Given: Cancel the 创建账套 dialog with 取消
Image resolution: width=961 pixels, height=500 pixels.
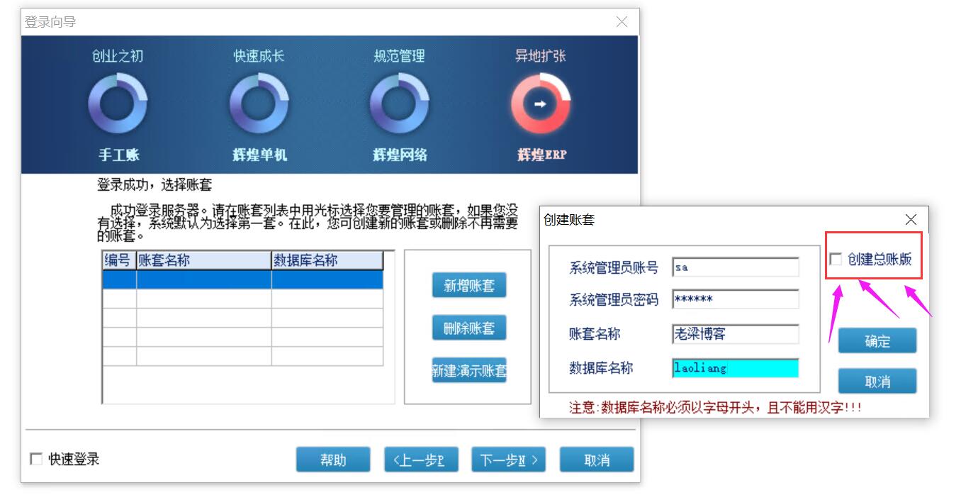Looking at the screenshot, I should (877, 382).
